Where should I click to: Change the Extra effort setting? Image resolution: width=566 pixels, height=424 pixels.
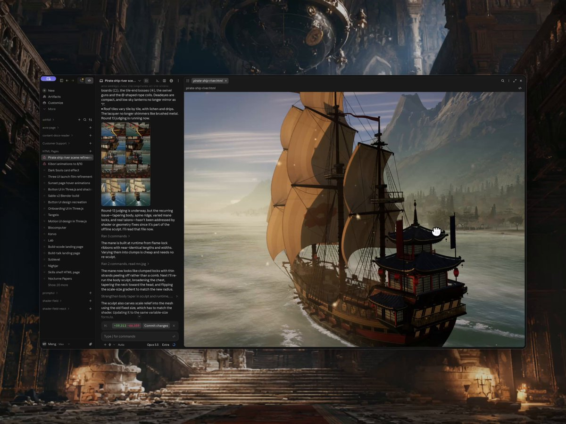[x=166, y=345]
